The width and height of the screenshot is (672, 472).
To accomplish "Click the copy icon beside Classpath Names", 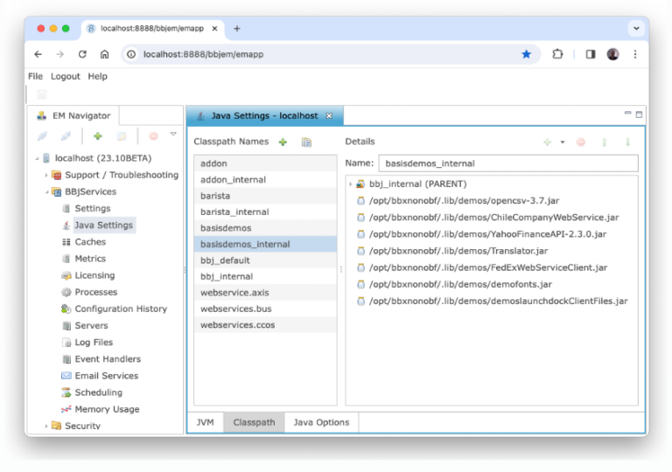I will (x=306, y=142).
